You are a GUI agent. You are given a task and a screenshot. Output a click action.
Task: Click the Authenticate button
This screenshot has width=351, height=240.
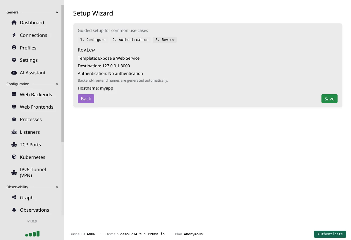click(x=330, y=234)
